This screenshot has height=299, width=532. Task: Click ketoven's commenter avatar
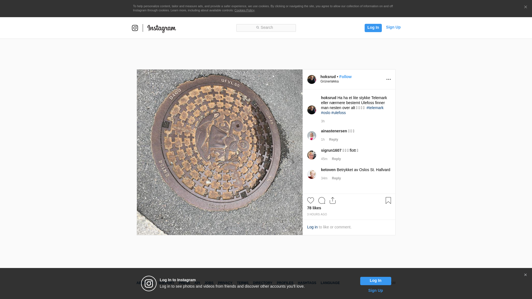pos(312,174)
